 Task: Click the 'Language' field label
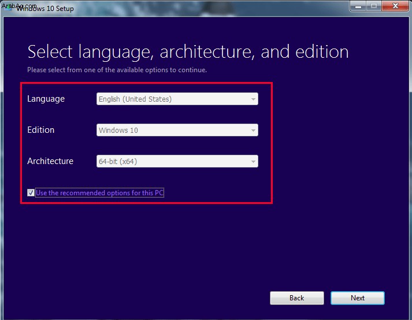[x=46, y=99]
